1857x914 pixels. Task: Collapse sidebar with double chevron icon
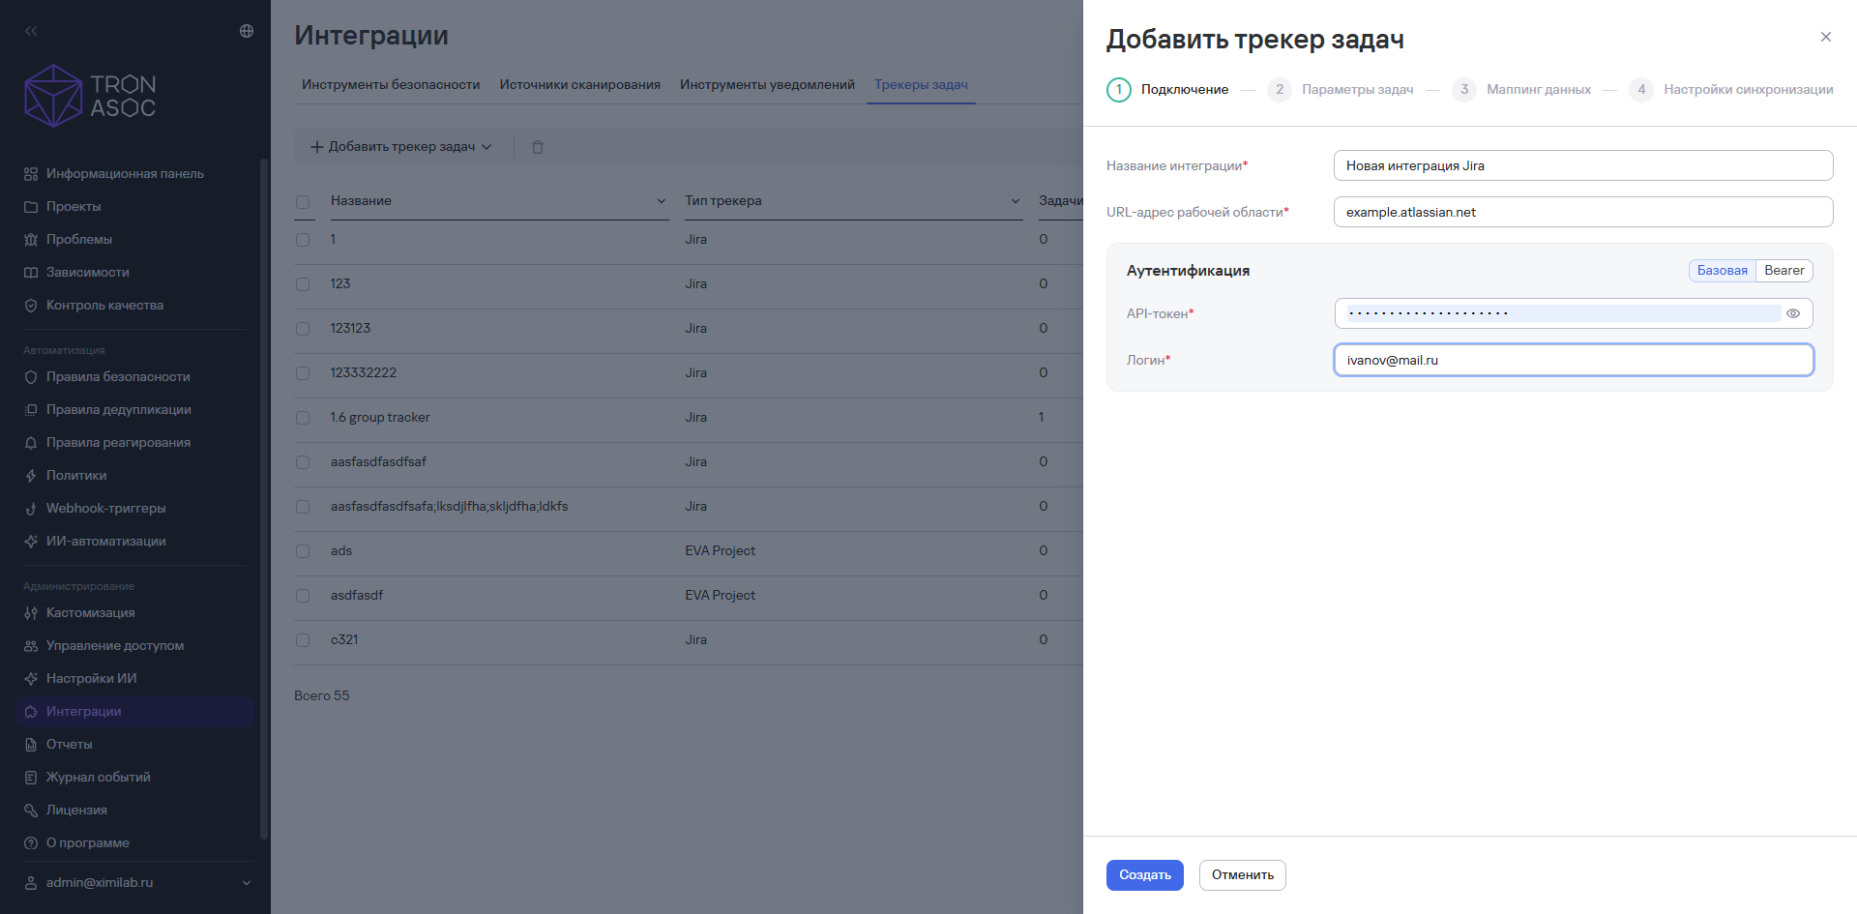(x=31, y=31)
